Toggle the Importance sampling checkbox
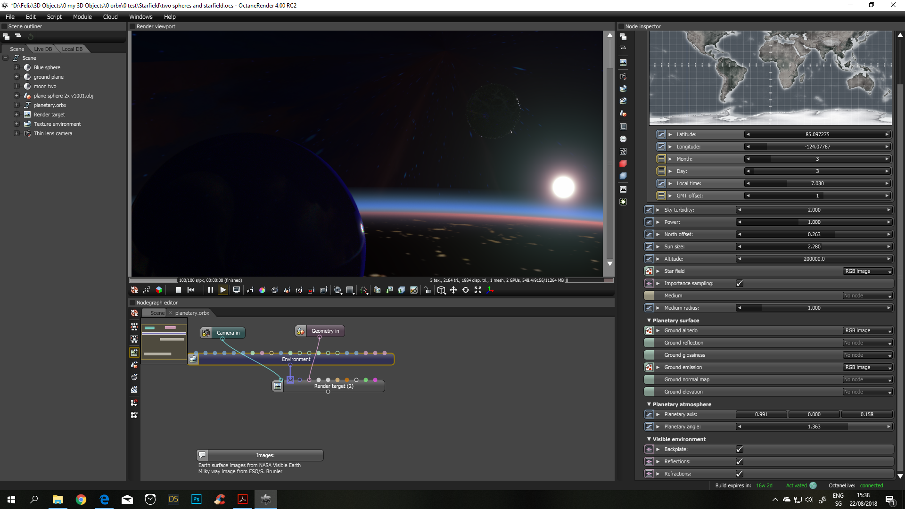This screenshot has width=905, height=509. pyautogui.click(x=739, y=283)
